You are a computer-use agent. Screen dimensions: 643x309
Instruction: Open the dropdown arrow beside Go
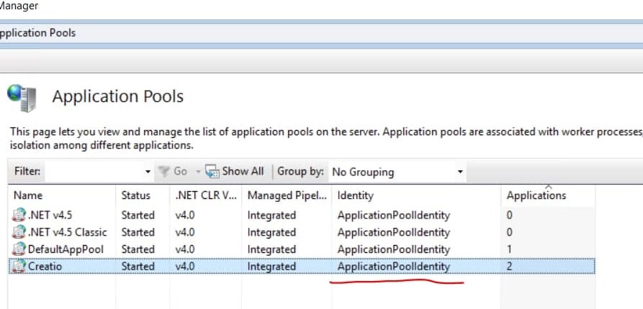(198, 172)
